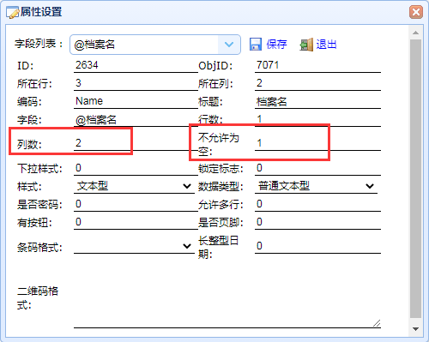Click the 编码 field containing Name
Viewport: 429px width, 342px height.
136,101
